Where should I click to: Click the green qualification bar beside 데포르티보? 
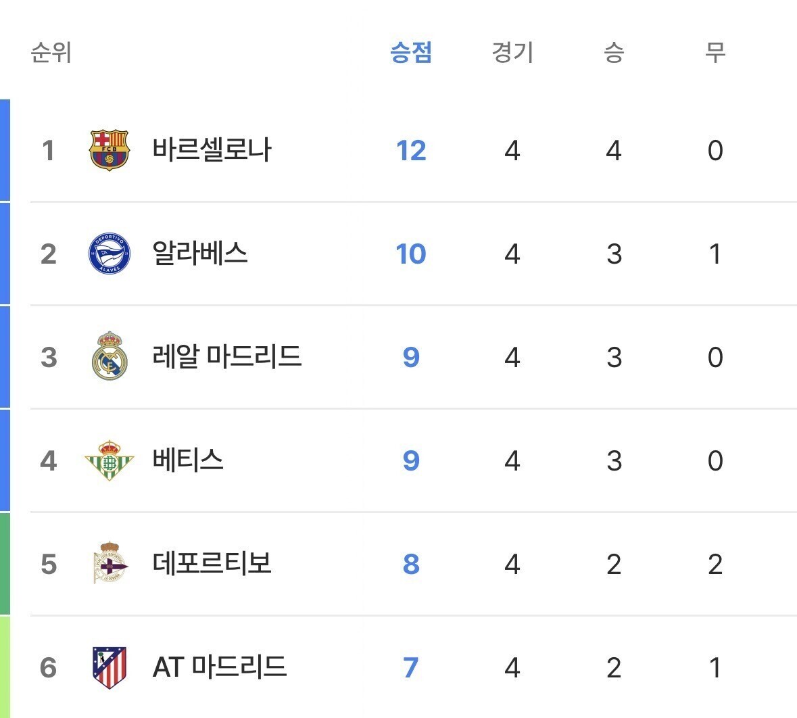click(x=5, y=563)
